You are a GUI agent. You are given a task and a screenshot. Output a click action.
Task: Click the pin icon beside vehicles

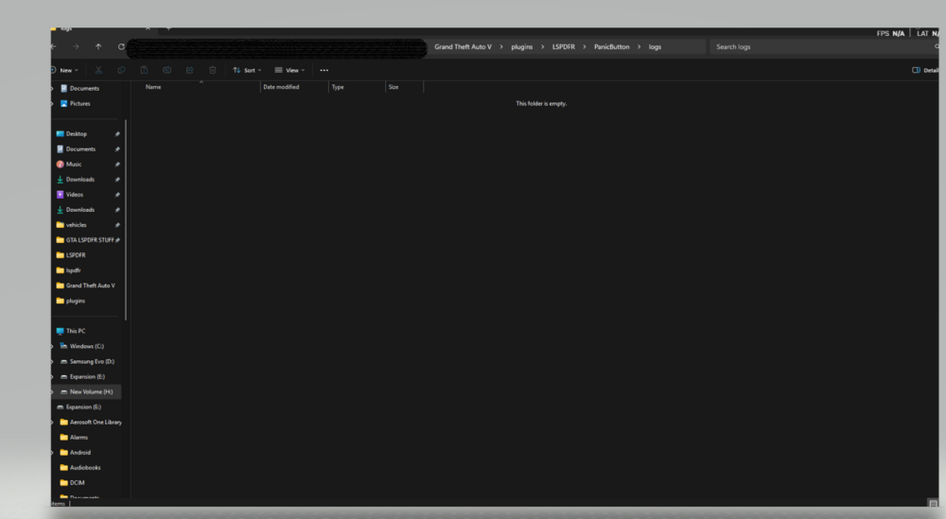pyautogui.click(x=117, y=225)
